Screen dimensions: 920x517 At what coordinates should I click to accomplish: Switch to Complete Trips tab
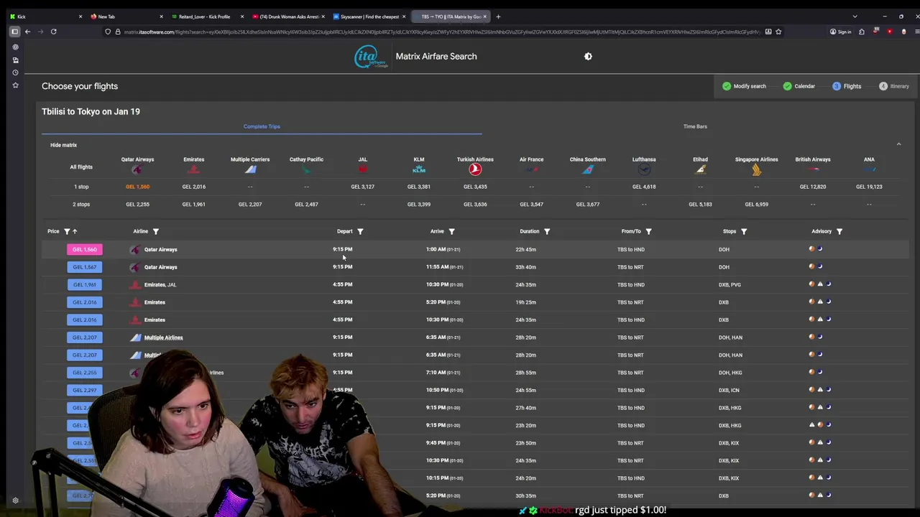[x=262, y=126]
